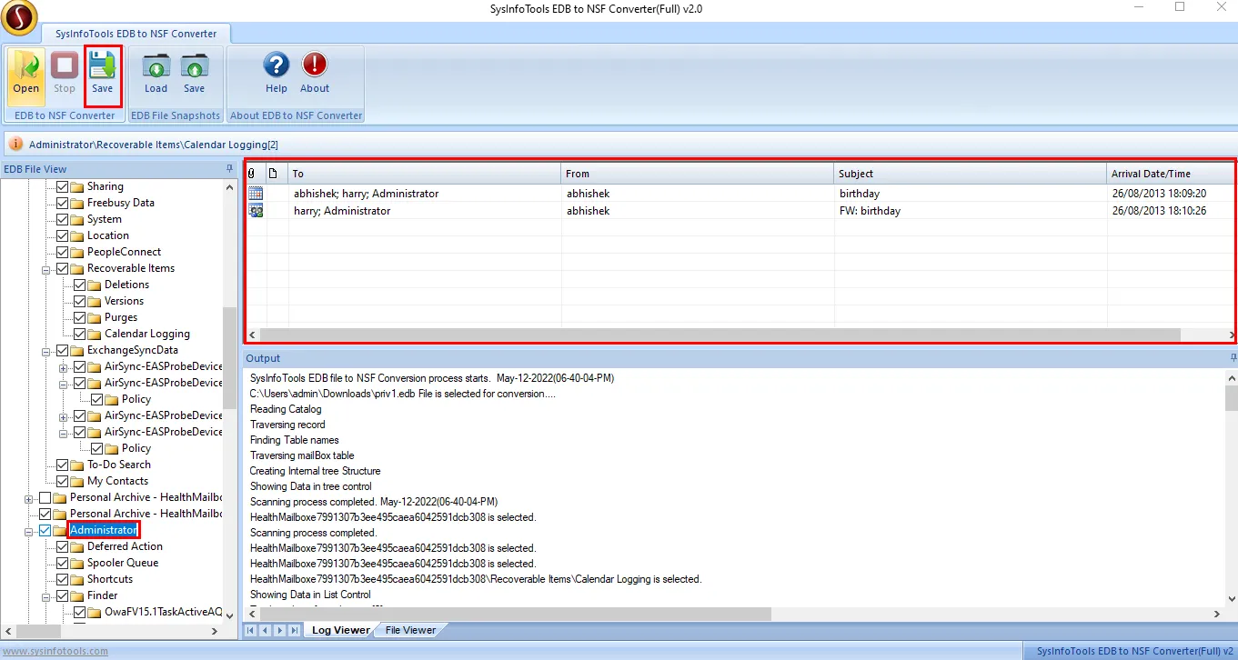Uncheck the Sharing folder checkbox
The height and width of the screenshot is (660, 1238).
click(63, 186)
